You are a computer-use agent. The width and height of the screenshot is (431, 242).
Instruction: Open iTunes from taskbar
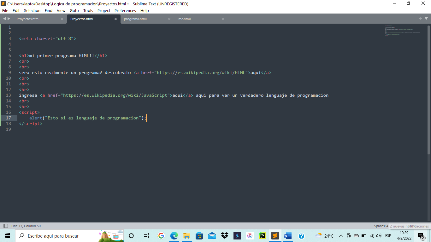(x=250, y=236)
